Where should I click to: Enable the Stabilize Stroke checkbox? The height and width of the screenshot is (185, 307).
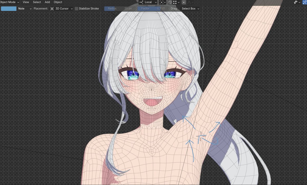coord(76,8)
